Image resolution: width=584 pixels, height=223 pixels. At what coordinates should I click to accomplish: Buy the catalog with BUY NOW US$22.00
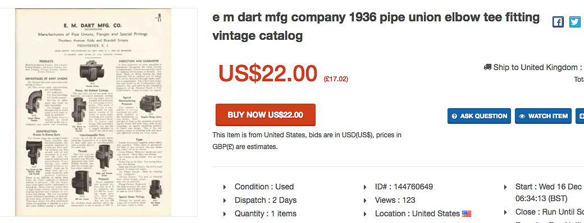[266, 115]
